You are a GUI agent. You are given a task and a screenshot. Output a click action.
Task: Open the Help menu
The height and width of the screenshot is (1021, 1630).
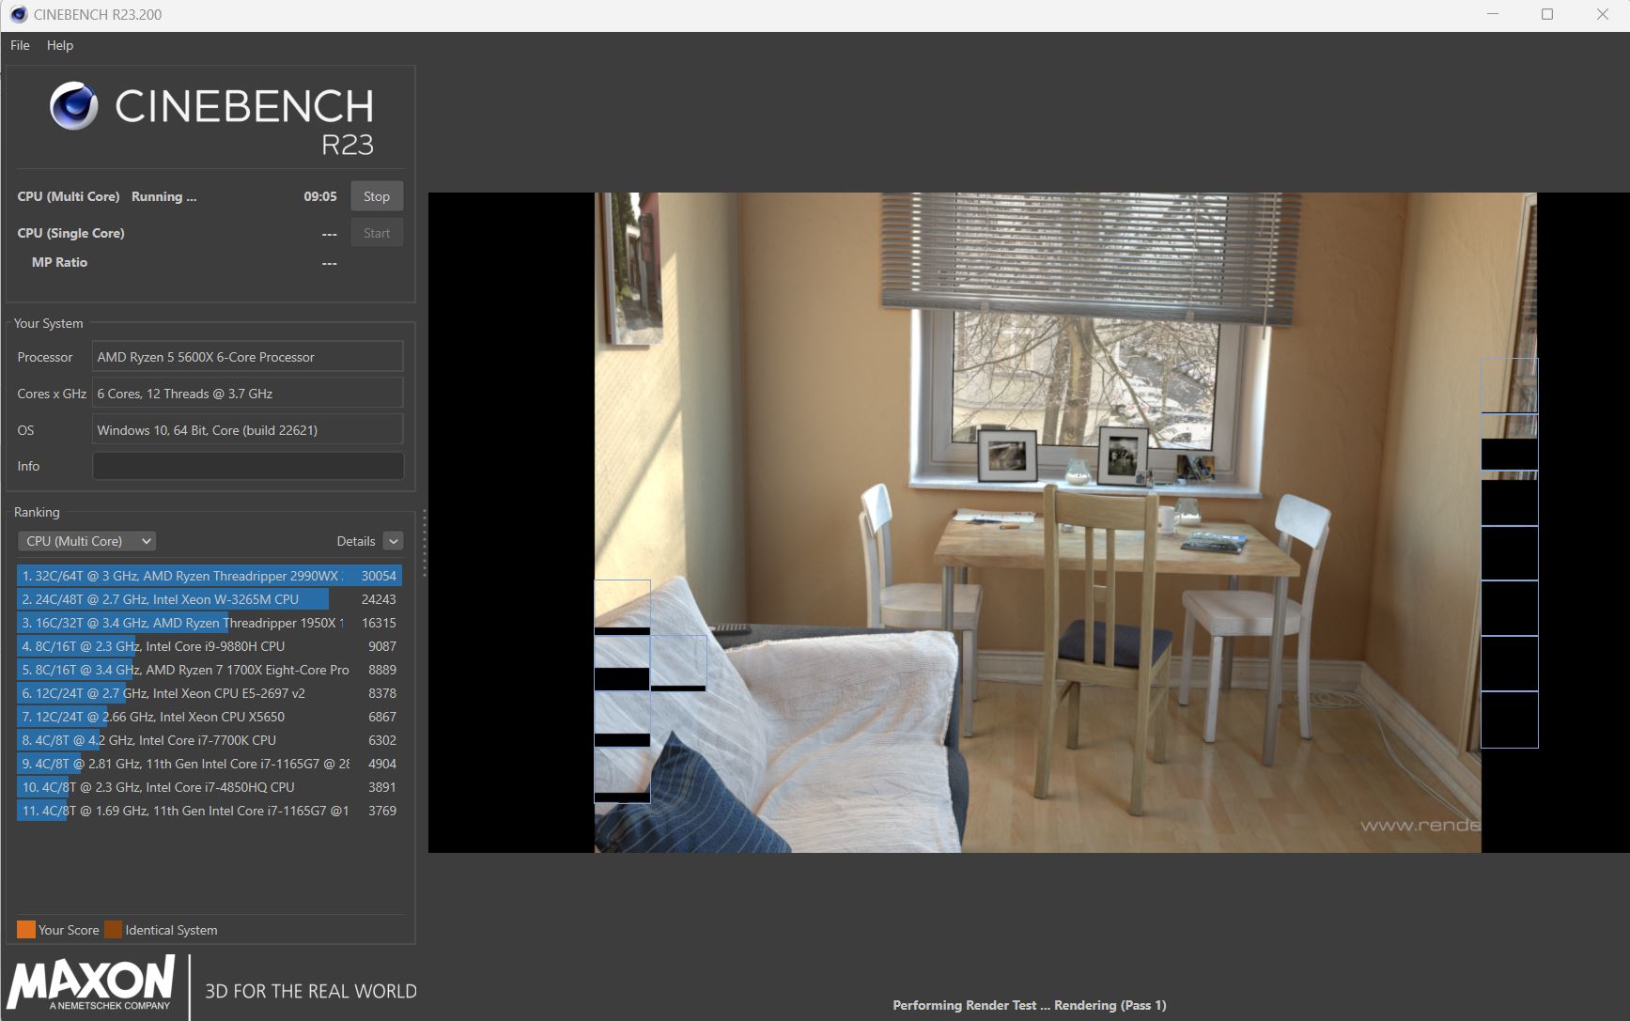coord(60,45)
